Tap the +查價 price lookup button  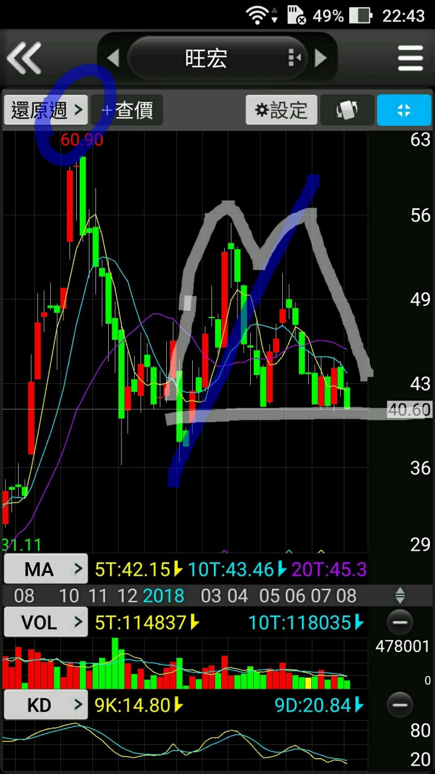[x=127, y=110]
